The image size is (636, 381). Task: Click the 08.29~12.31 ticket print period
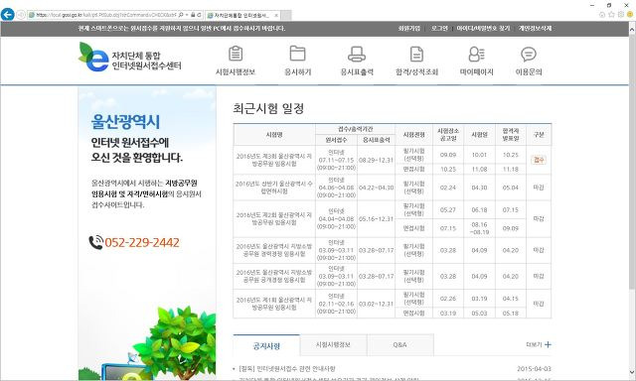tap(376, 160)
